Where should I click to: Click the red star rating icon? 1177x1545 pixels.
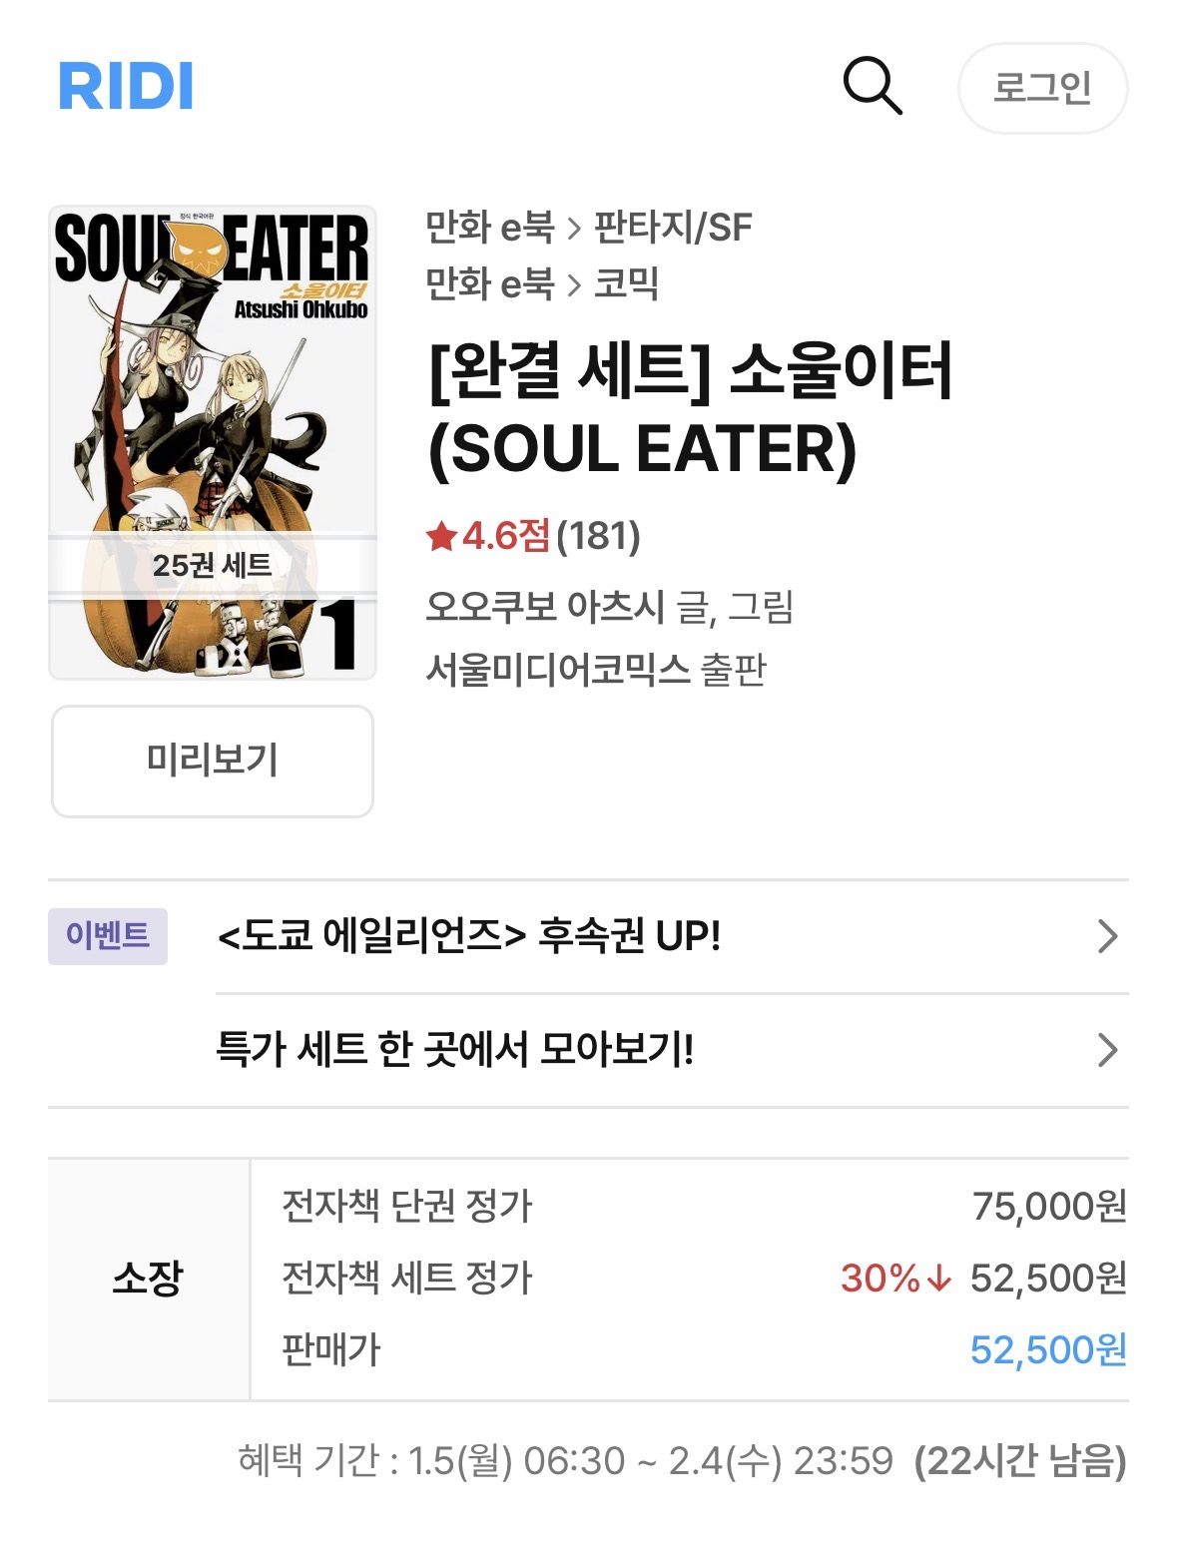coord(440,537)
